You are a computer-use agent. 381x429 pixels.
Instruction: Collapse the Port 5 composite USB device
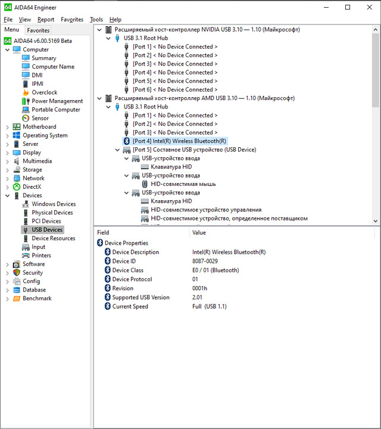tap(117, 150)
